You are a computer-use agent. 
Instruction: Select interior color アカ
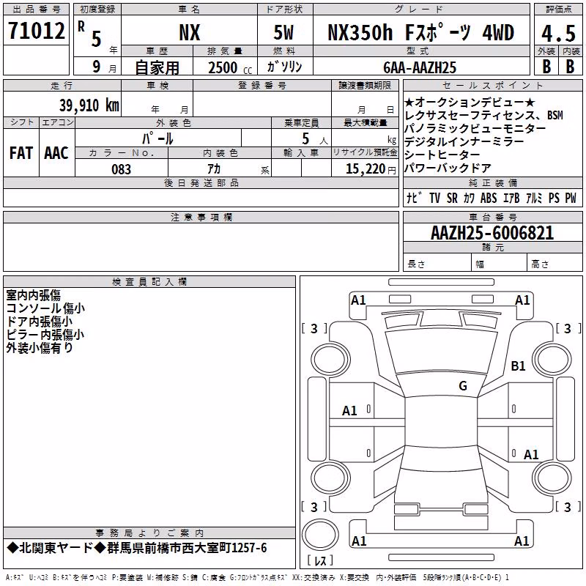click(214, 169)
